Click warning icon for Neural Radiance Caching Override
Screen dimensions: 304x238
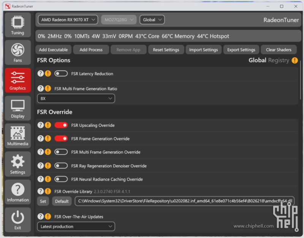(48, 179)
